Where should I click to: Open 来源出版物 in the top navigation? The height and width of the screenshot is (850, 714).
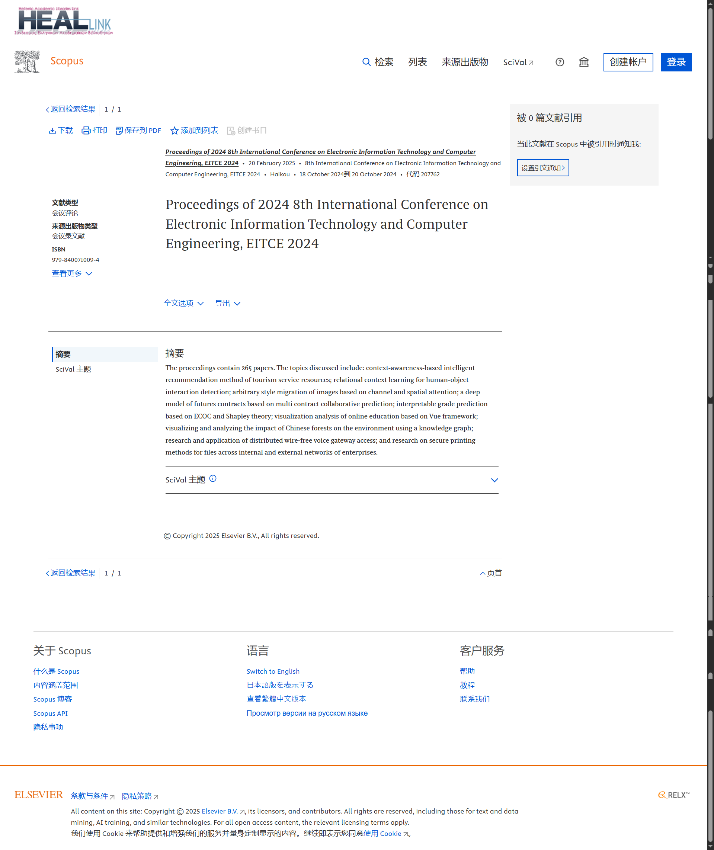465,62
